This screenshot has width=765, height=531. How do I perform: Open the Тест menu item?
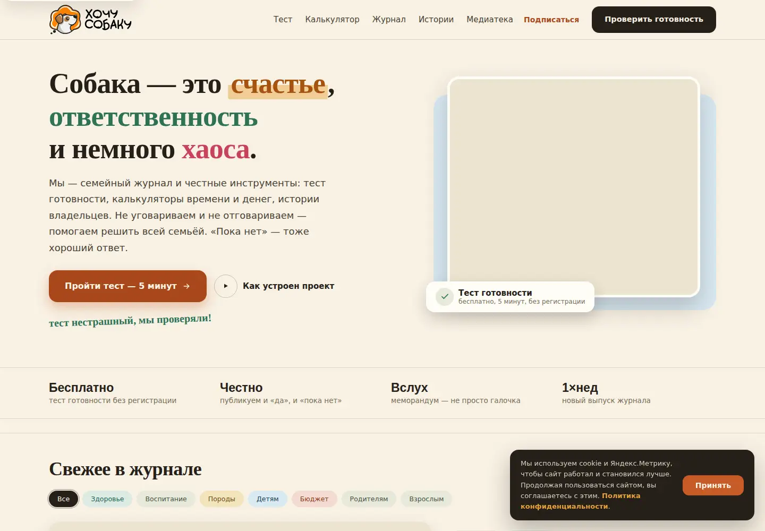point(283,20)
